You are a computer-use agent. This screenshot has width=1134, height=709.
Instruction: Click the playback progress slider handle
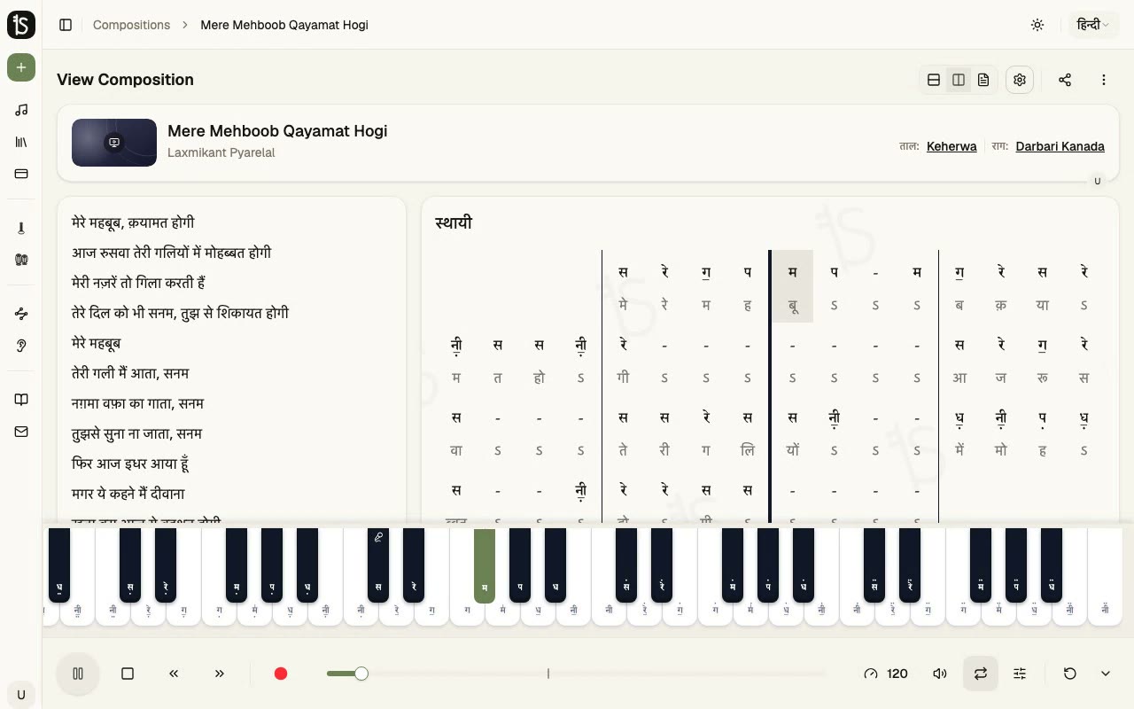pos(361,674)
